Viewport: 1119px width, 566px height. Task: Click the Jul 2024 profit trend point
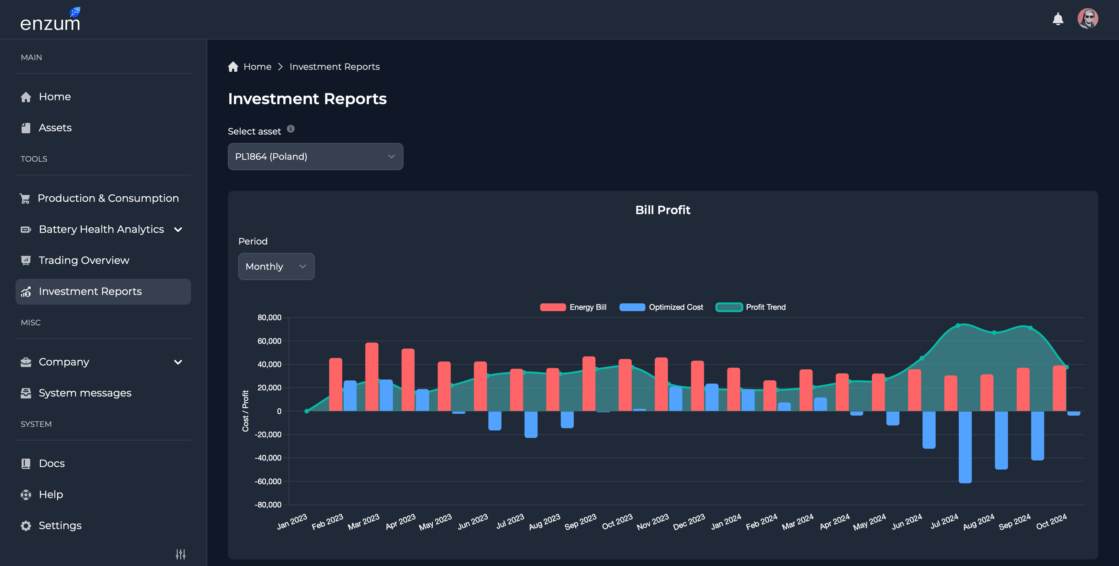pyautogui.click(x=958, y=326)
